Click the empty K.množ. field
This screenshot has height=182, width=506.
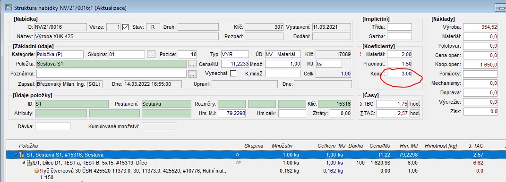tap(282, 74)
